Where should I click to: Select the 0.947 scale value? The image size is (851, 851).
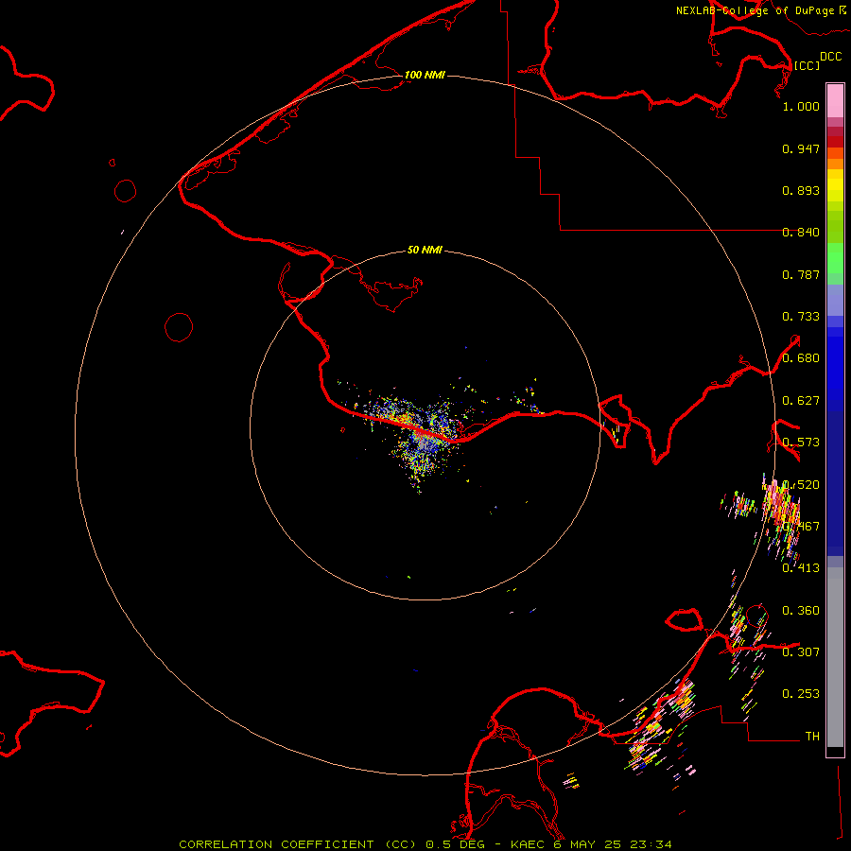[x=801, y=148]
